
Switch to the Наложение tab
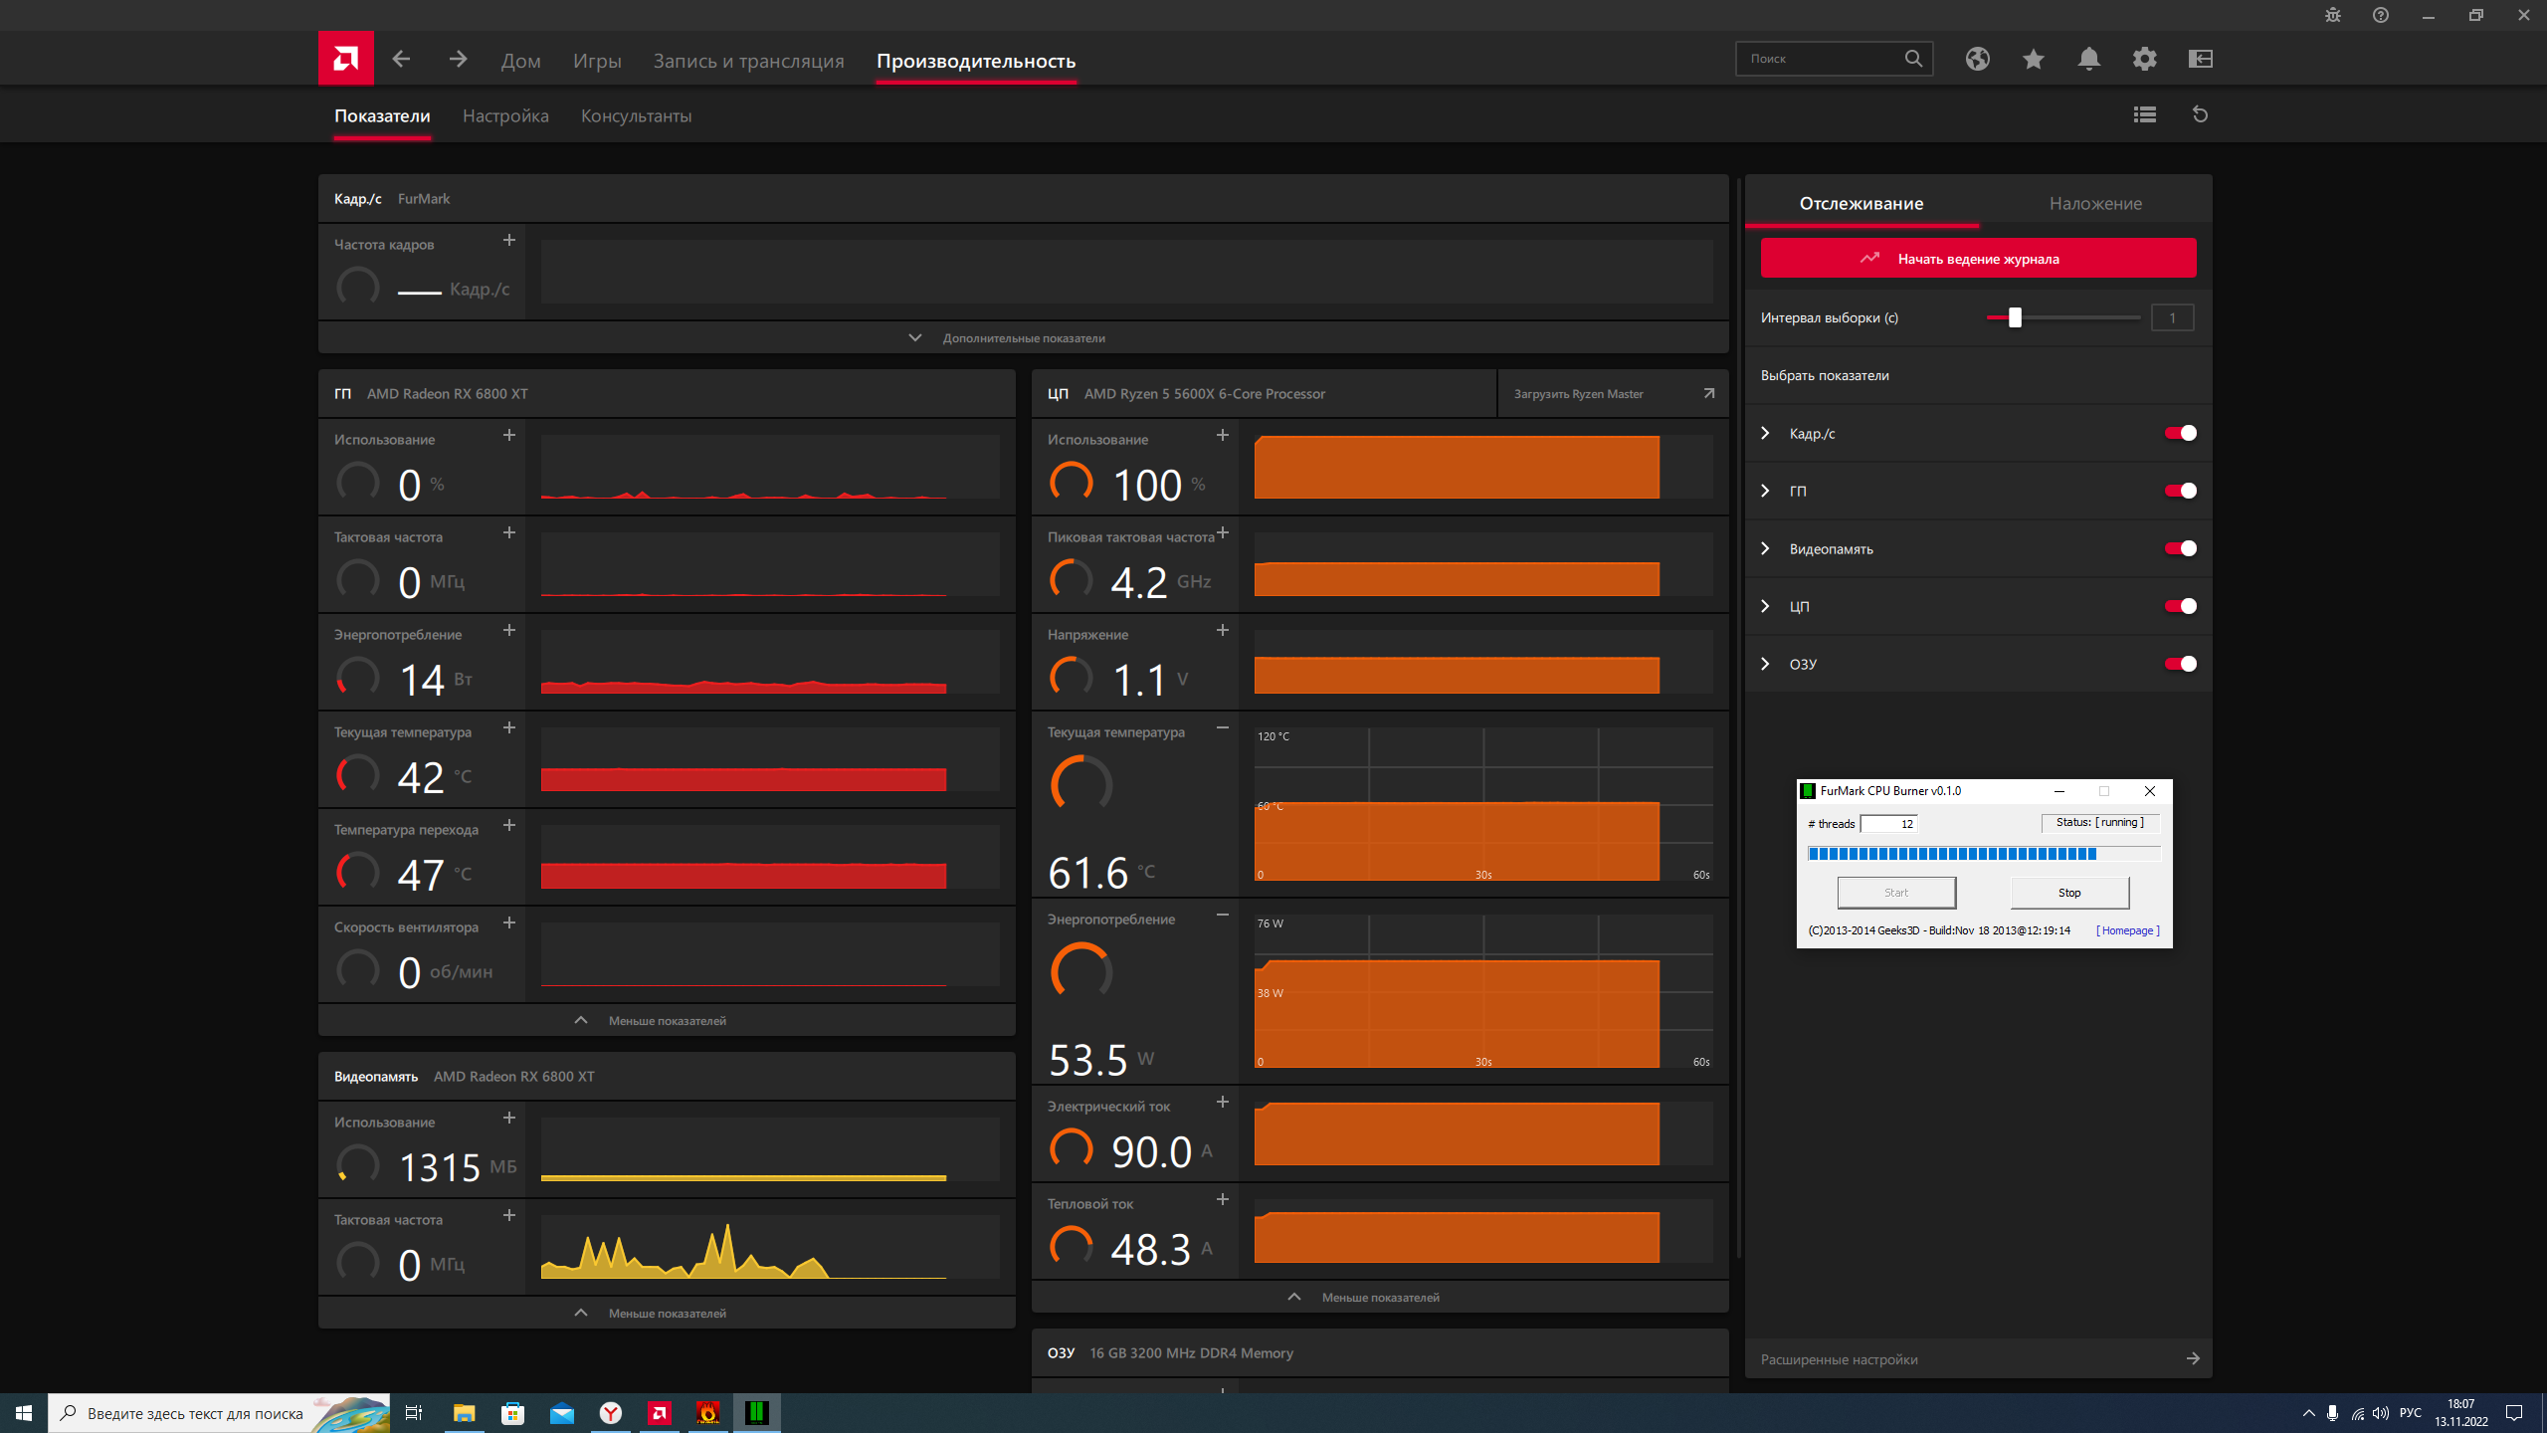click(x=2094, y=204)
